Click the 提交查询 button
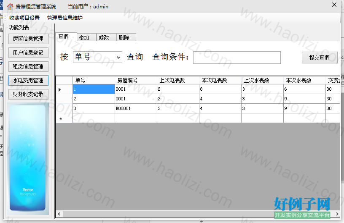344x223 pixels. 320,58
